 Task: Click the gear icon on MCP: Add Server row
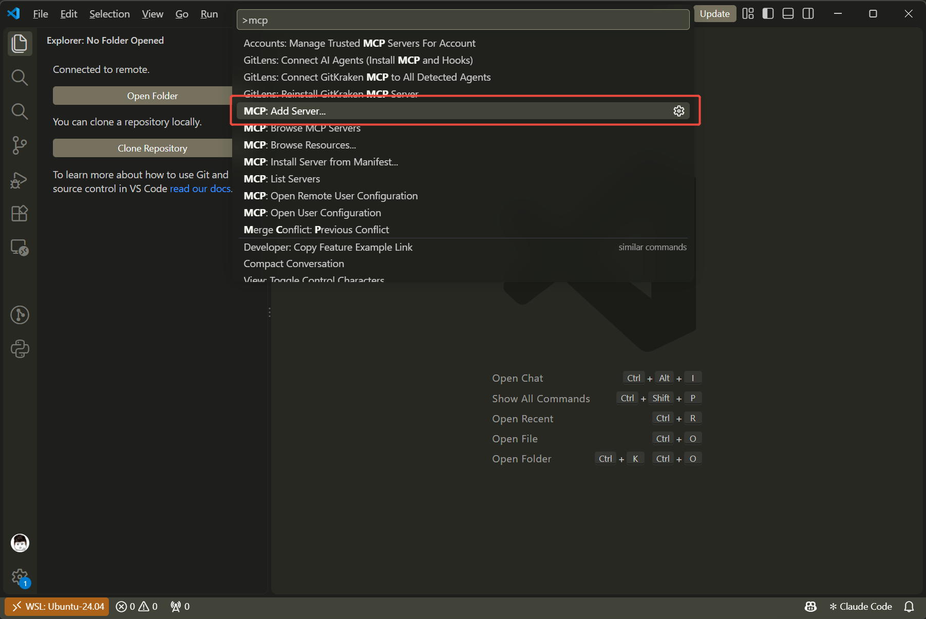pos(679,111)
